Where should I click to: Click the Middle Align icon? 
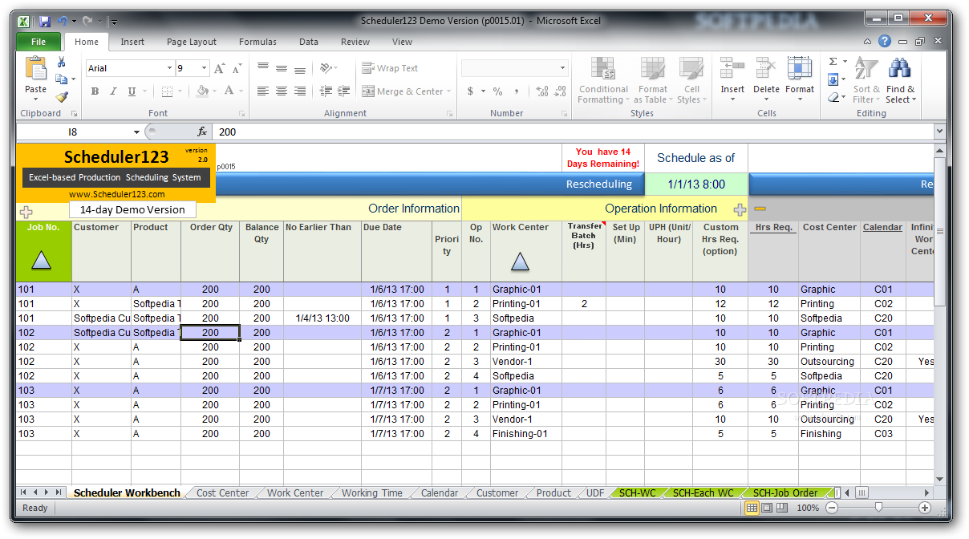click(282, 68)
